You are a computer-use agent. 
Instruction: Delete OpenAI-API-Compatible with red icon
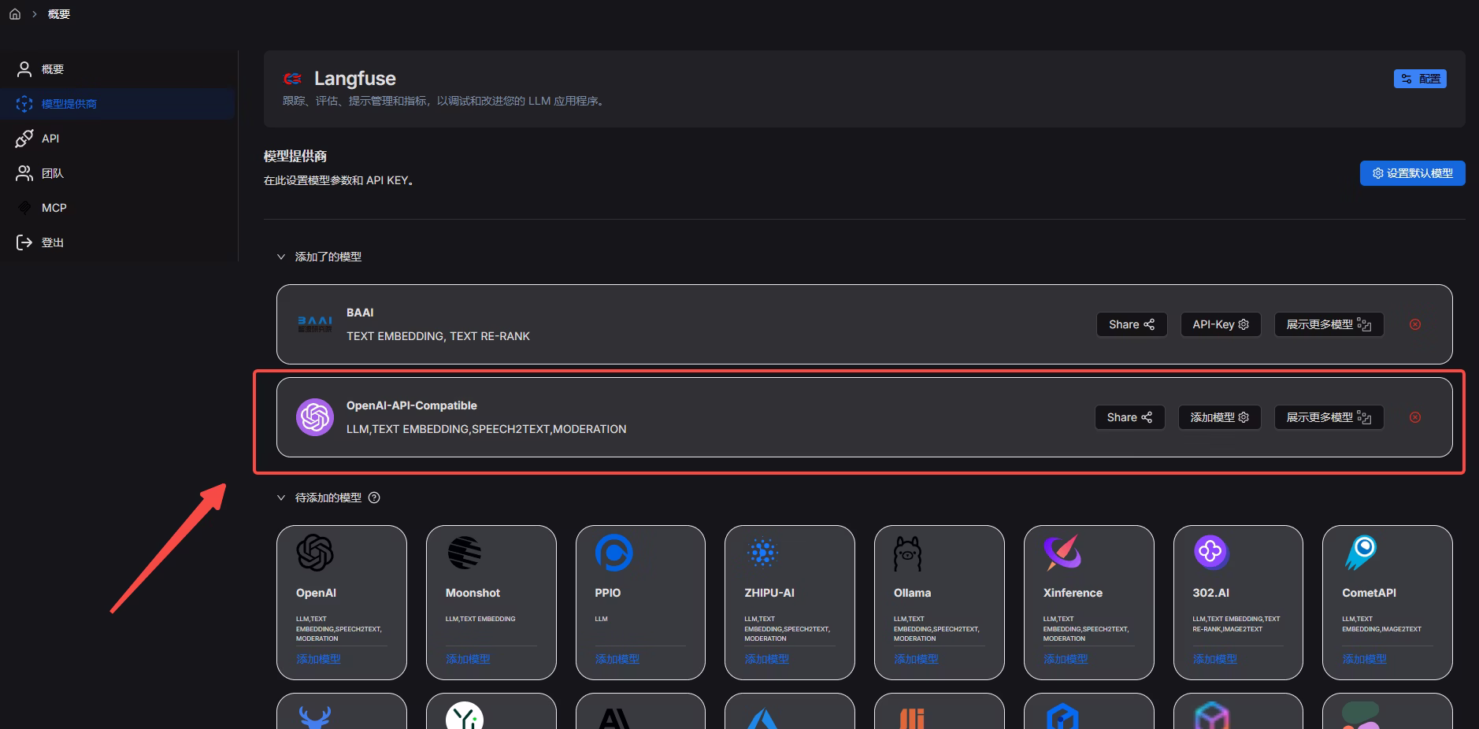click(x=1415, y=417)
